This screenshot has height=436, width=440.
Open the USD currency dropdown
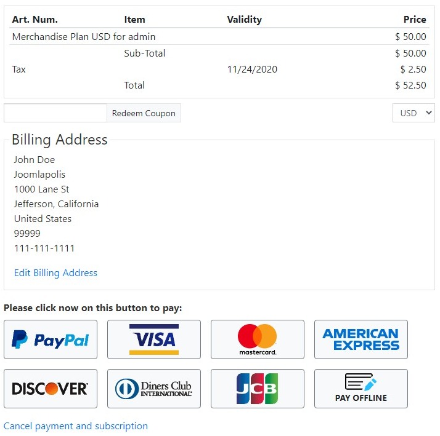(x=414, y=113)
